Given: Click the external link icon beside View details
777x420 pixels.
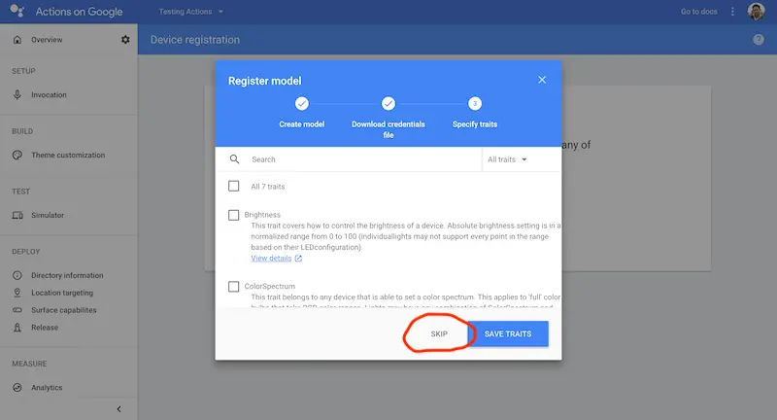Looking at the screenshot, I should pyautogui.click(x=298, y=259).
